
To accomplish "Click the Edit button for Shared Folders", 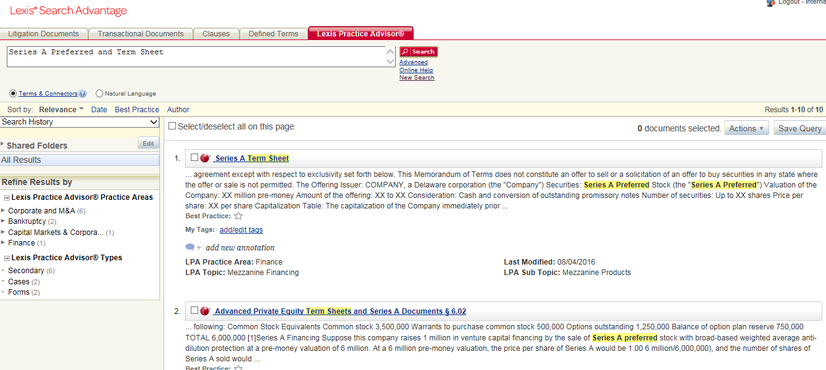I will point(148,143).
